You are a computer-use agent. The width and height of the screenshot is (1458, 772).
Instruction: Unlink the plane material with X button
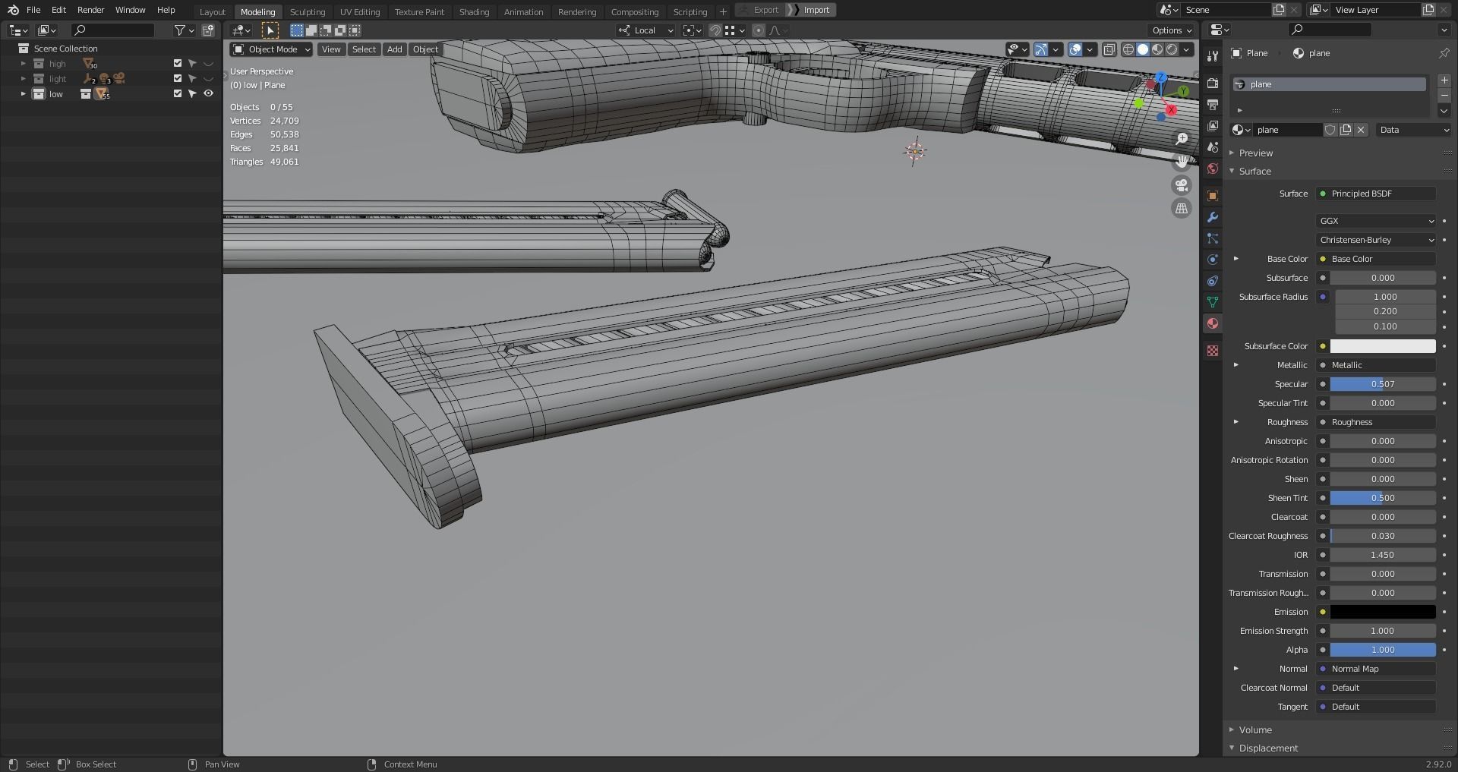[x=1361, y=130]
